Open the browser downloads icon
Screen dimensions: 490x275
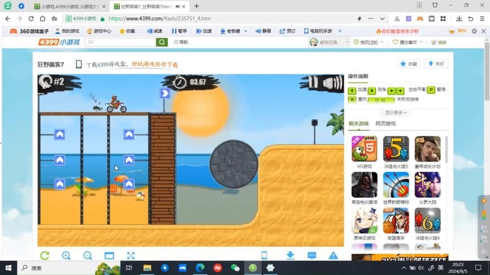click(459, 19)
